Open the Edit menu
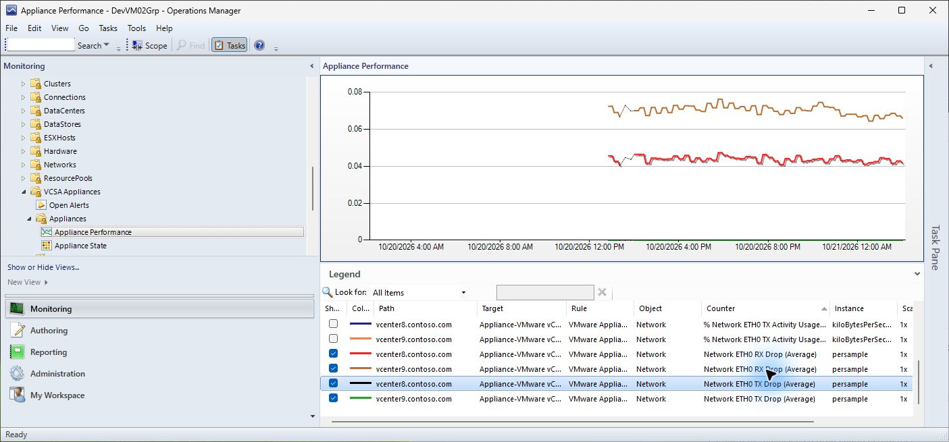949x442 pixels. pyautogui.click(x=34, y=28)
